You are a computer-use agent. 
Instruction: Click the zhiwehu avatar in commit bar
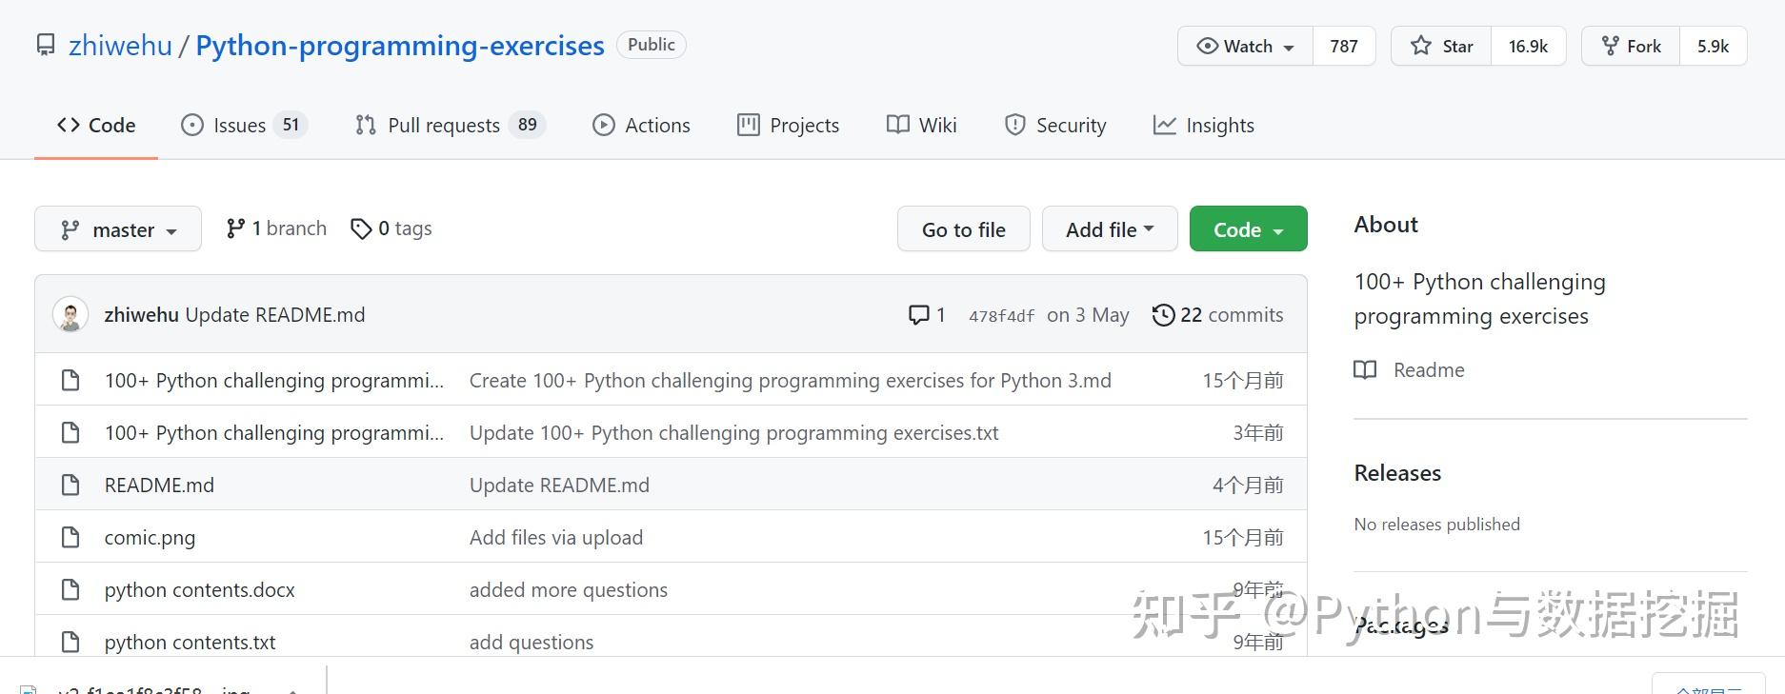pos(70,315)
